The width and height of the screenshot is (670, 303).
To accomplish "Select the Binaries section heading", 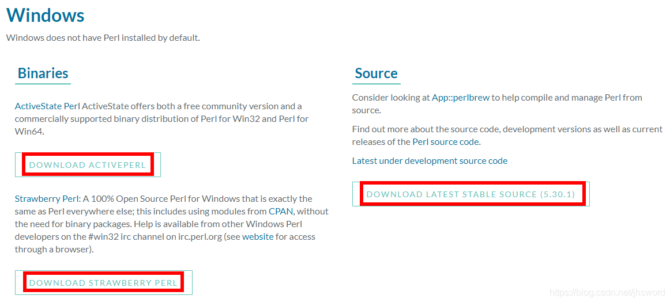I will [43, 74].
